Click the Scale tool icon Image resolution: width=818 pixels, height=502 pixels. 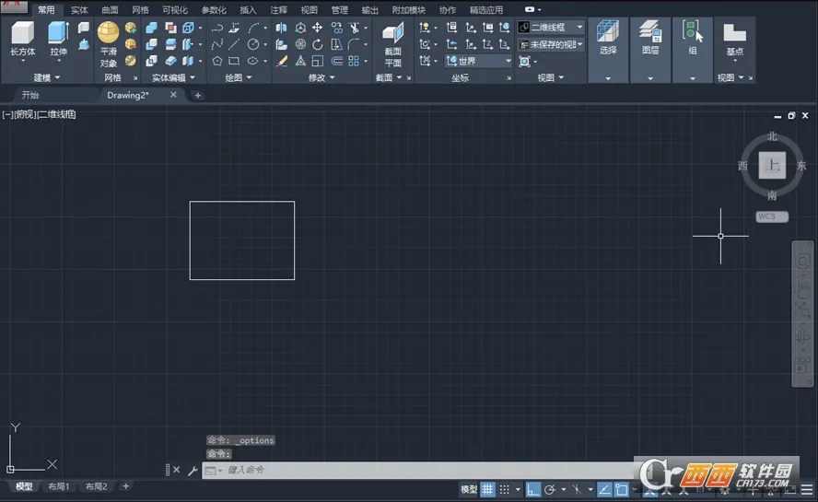tap(317, 61)
